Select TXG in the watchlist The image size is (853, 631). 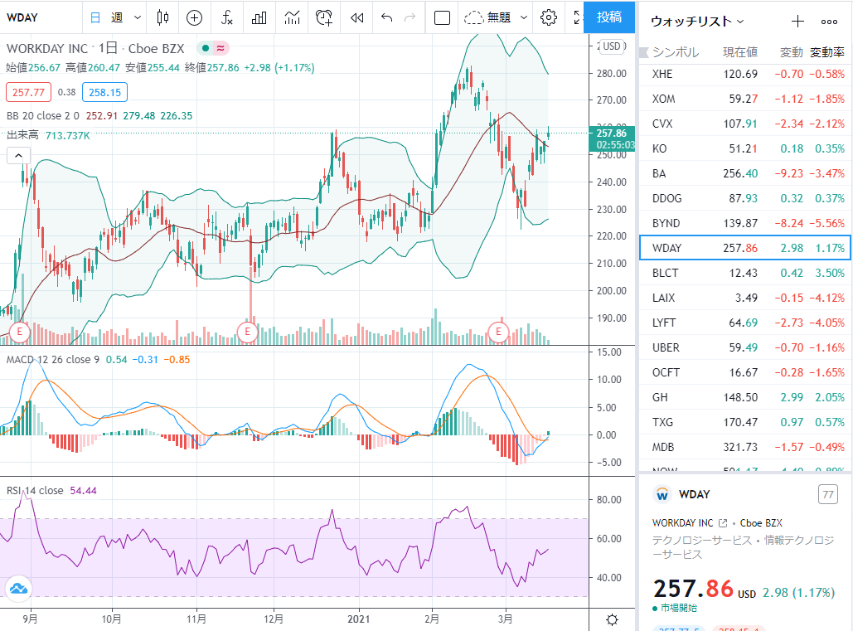[745, 422]
